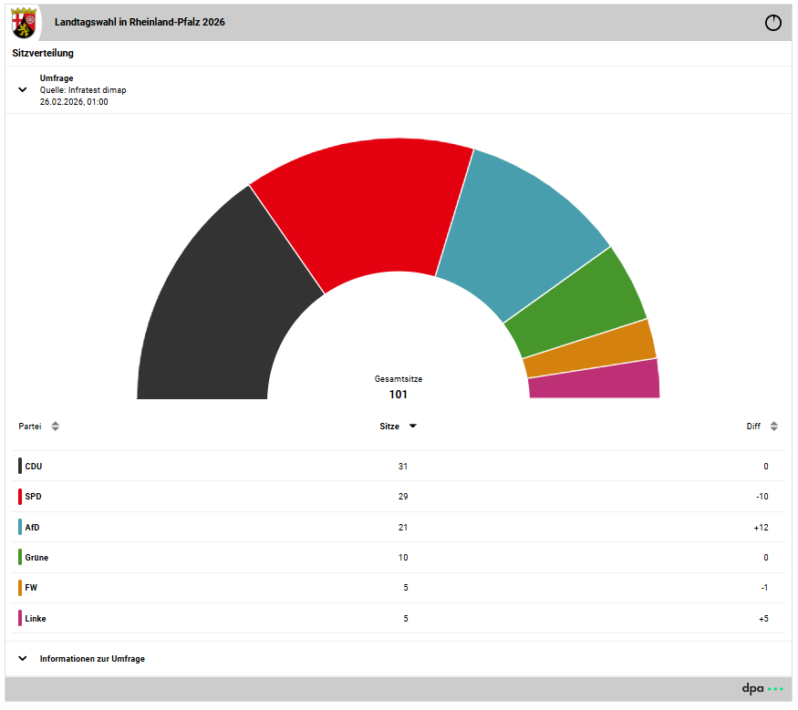
Task: Click AfD seat count 21
Action: [x=403, y=528]
